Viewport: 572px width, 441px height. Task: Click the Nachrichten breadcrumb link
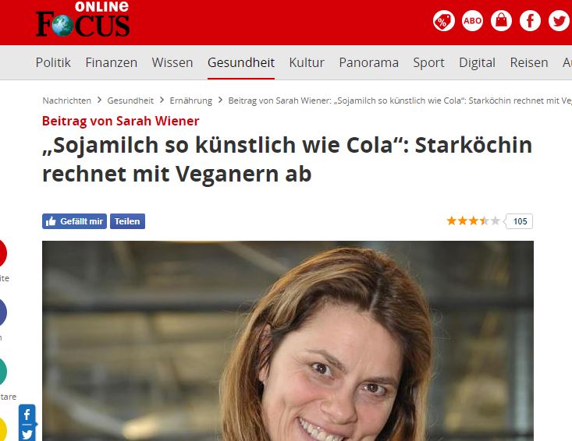pos(67,101)
